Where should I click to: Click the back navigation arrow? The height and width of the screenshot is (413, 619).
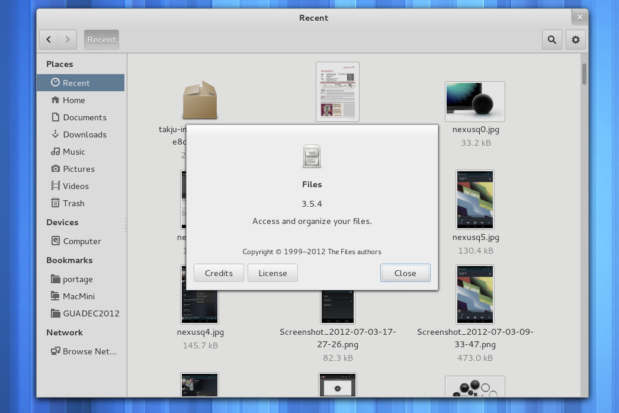click(x=49, y=40)
